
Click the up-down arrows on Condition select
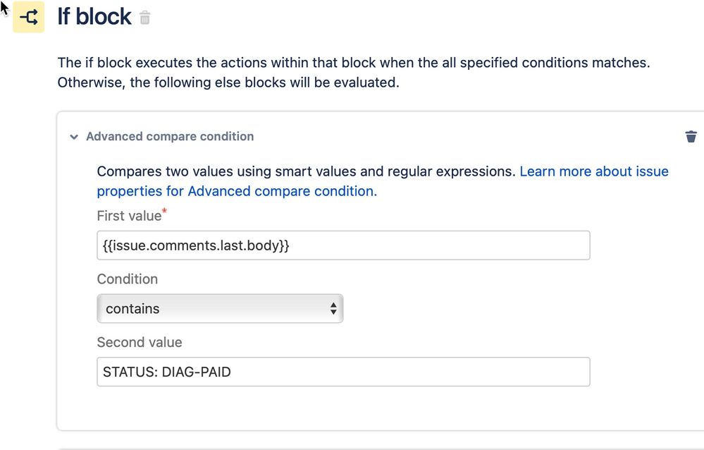pos(333,308)
